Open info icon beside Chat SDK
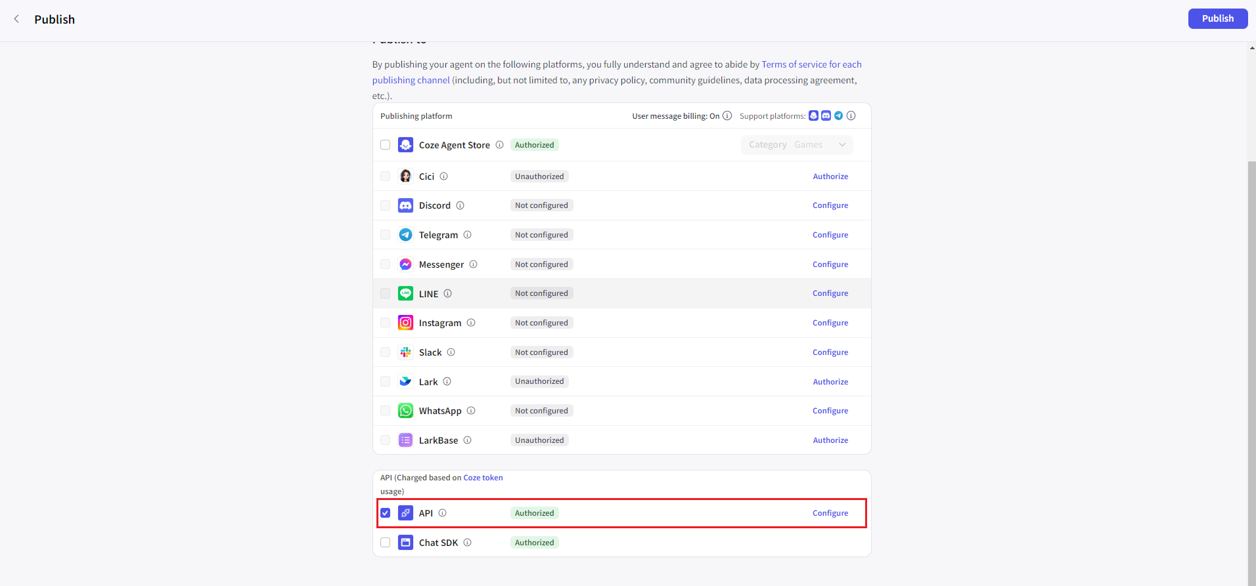This screenshot has height=586, width=1256. click(x=467, y=543)
